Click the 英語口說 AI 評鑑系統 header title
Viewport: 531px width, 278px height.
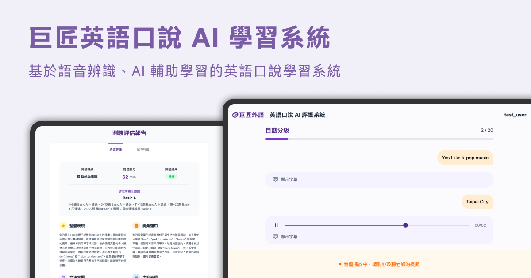(297, 115)
